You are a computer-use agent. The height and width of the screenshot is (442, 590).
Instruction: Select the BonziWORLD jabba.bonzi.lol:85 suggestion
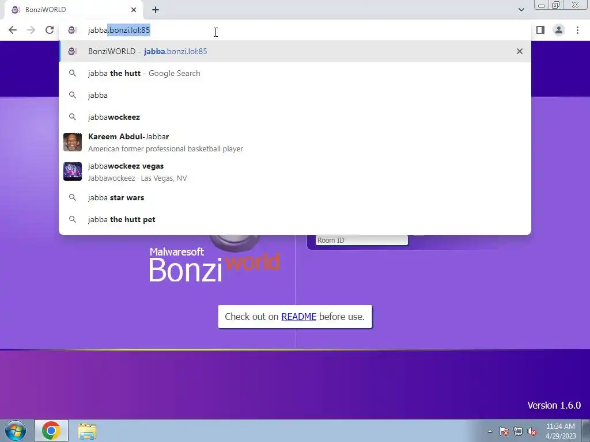pyautogui.click(x=295, y=51)
